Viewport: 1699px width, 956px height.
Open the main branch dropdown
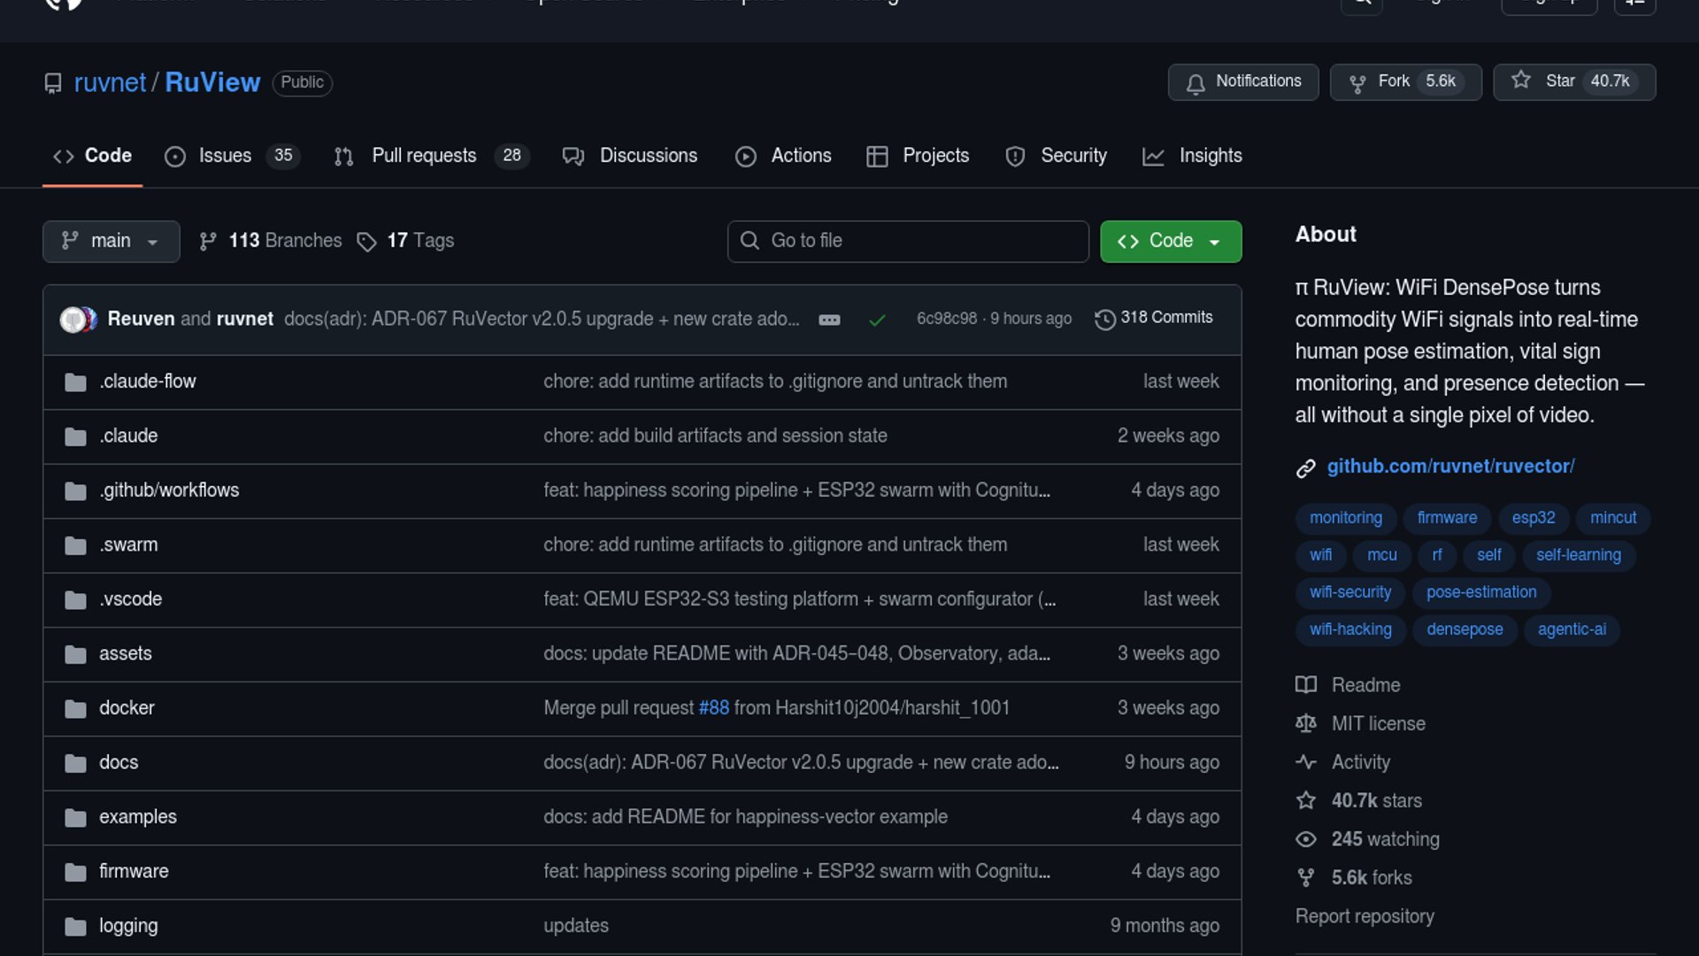click(111, 241)
